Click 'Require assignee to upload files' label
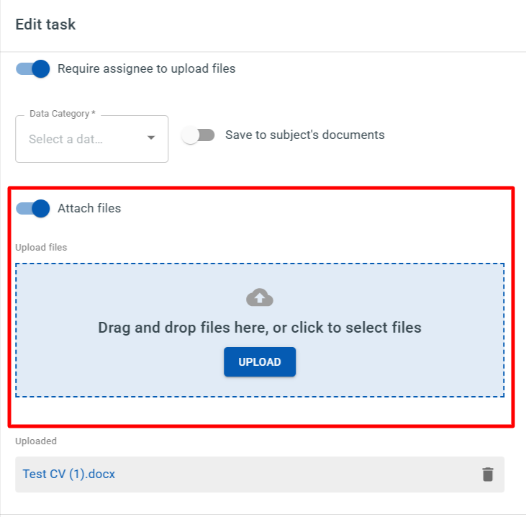Image resolution: width=526 pixels, height=517 pixels. point(146,69)
